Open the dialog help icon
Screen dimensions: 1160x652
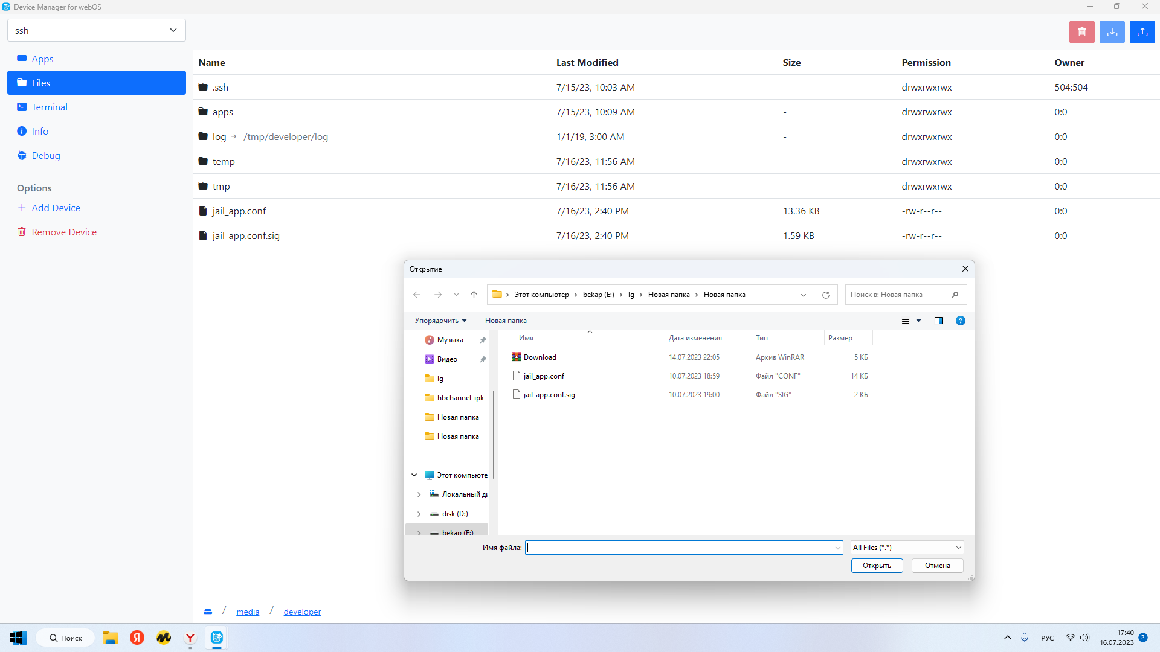coord(960,321)
